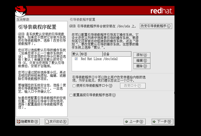Image resolution: width=201 pixels, height=136 pixels.
Task: Click the redhat wordmark in the banner
Action: point(161,11)
